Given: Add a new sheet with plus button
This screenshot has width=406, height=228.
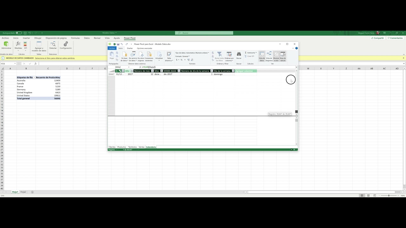Looking at the screenshot, I should (32, 192).
